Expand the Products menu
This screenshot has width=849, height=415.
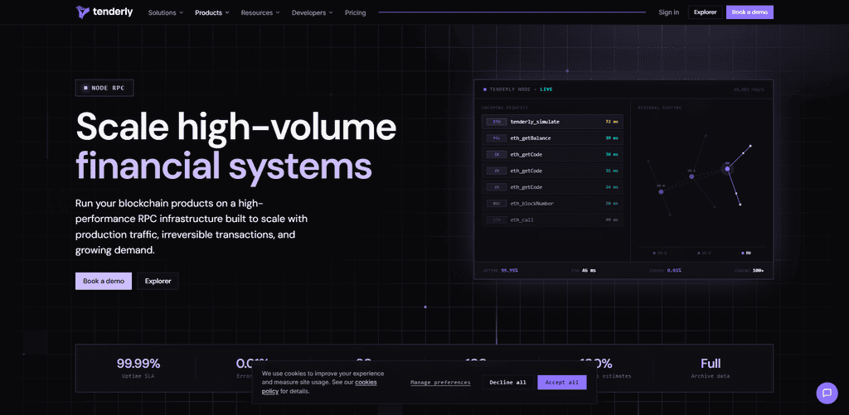click(x=212, y=12)
